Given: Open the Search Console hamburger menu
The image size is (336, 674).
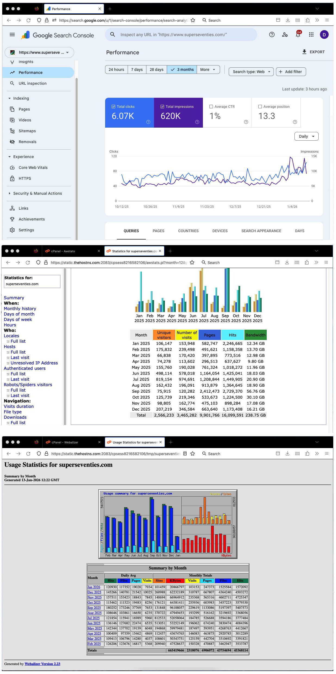Looking at the screenshot, I should [12, 34].
